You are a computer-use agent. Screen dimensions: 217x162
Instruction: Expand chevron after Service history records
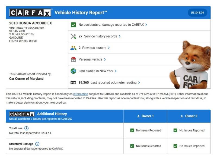120,36
